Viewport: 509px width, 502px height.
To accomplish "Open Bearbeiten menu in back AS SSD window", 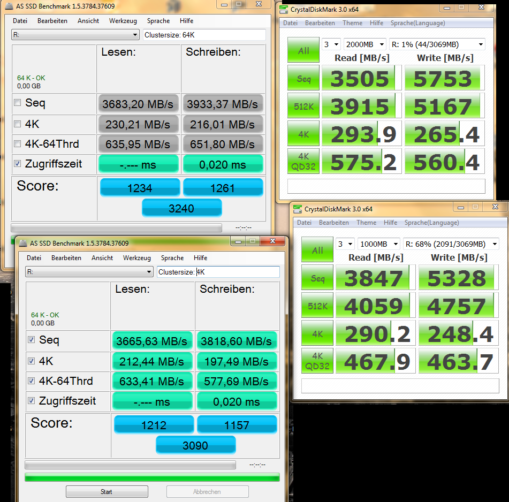I will pos(52,21).
